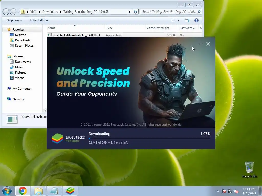Open the view options dropdown arrow
262x196 pixels.
[179, 20]
